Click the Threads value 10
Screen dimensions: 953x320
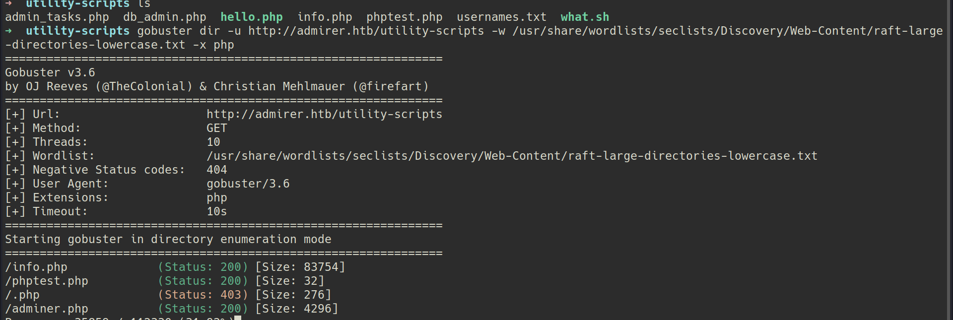[x=213, y=142]
